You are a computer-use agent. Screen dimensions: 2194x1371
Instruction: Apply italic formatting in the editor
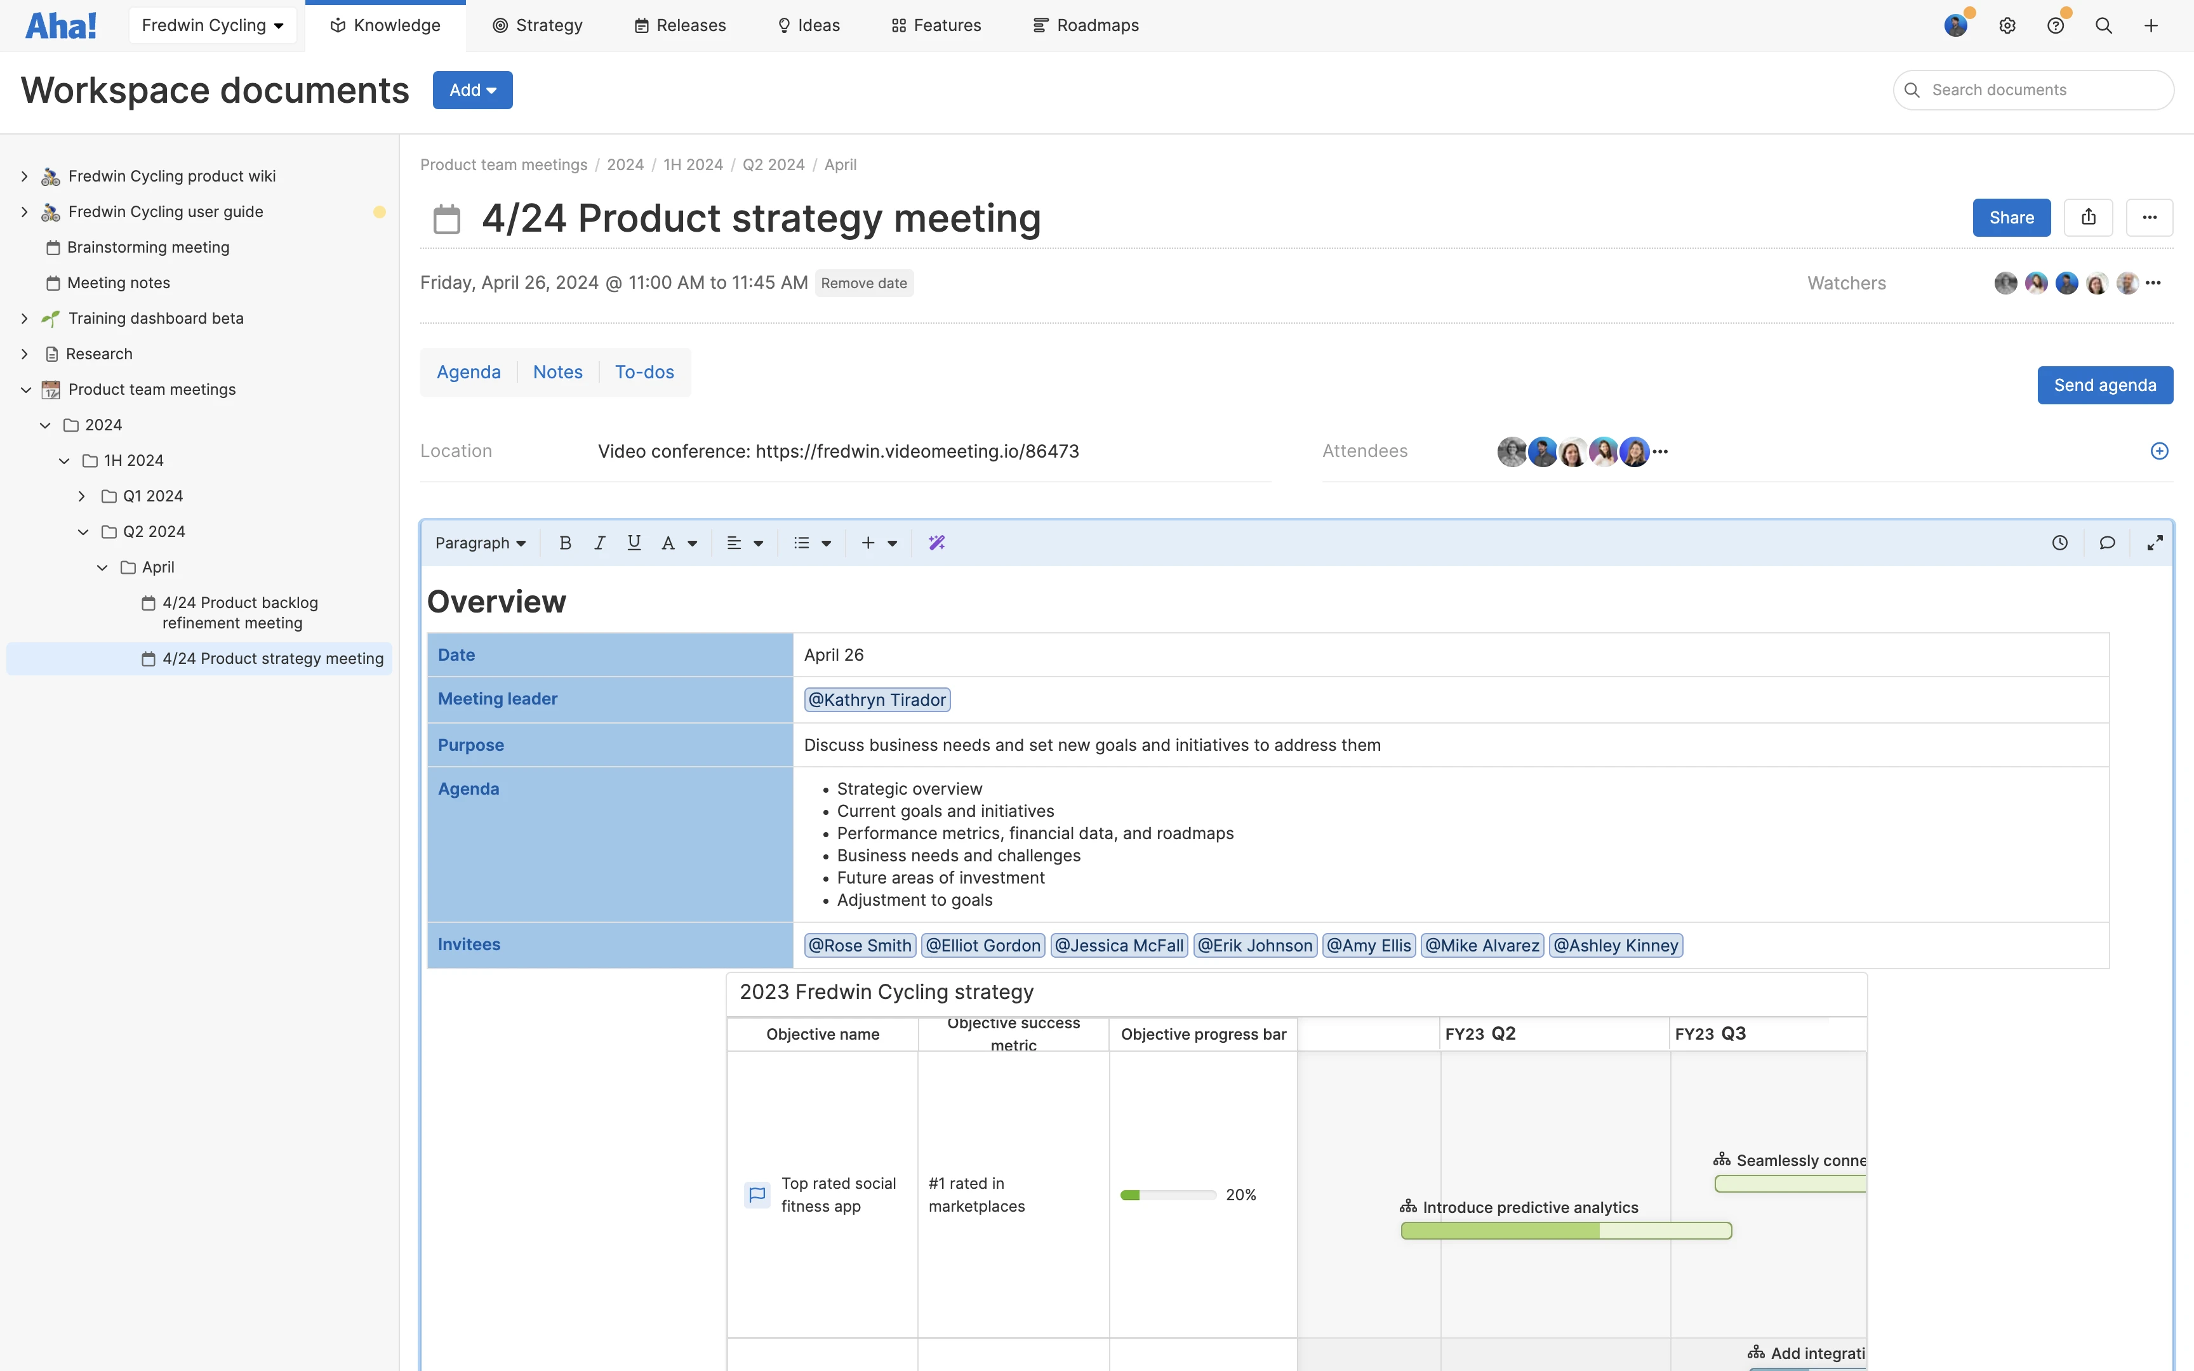[x=599, y=542]
